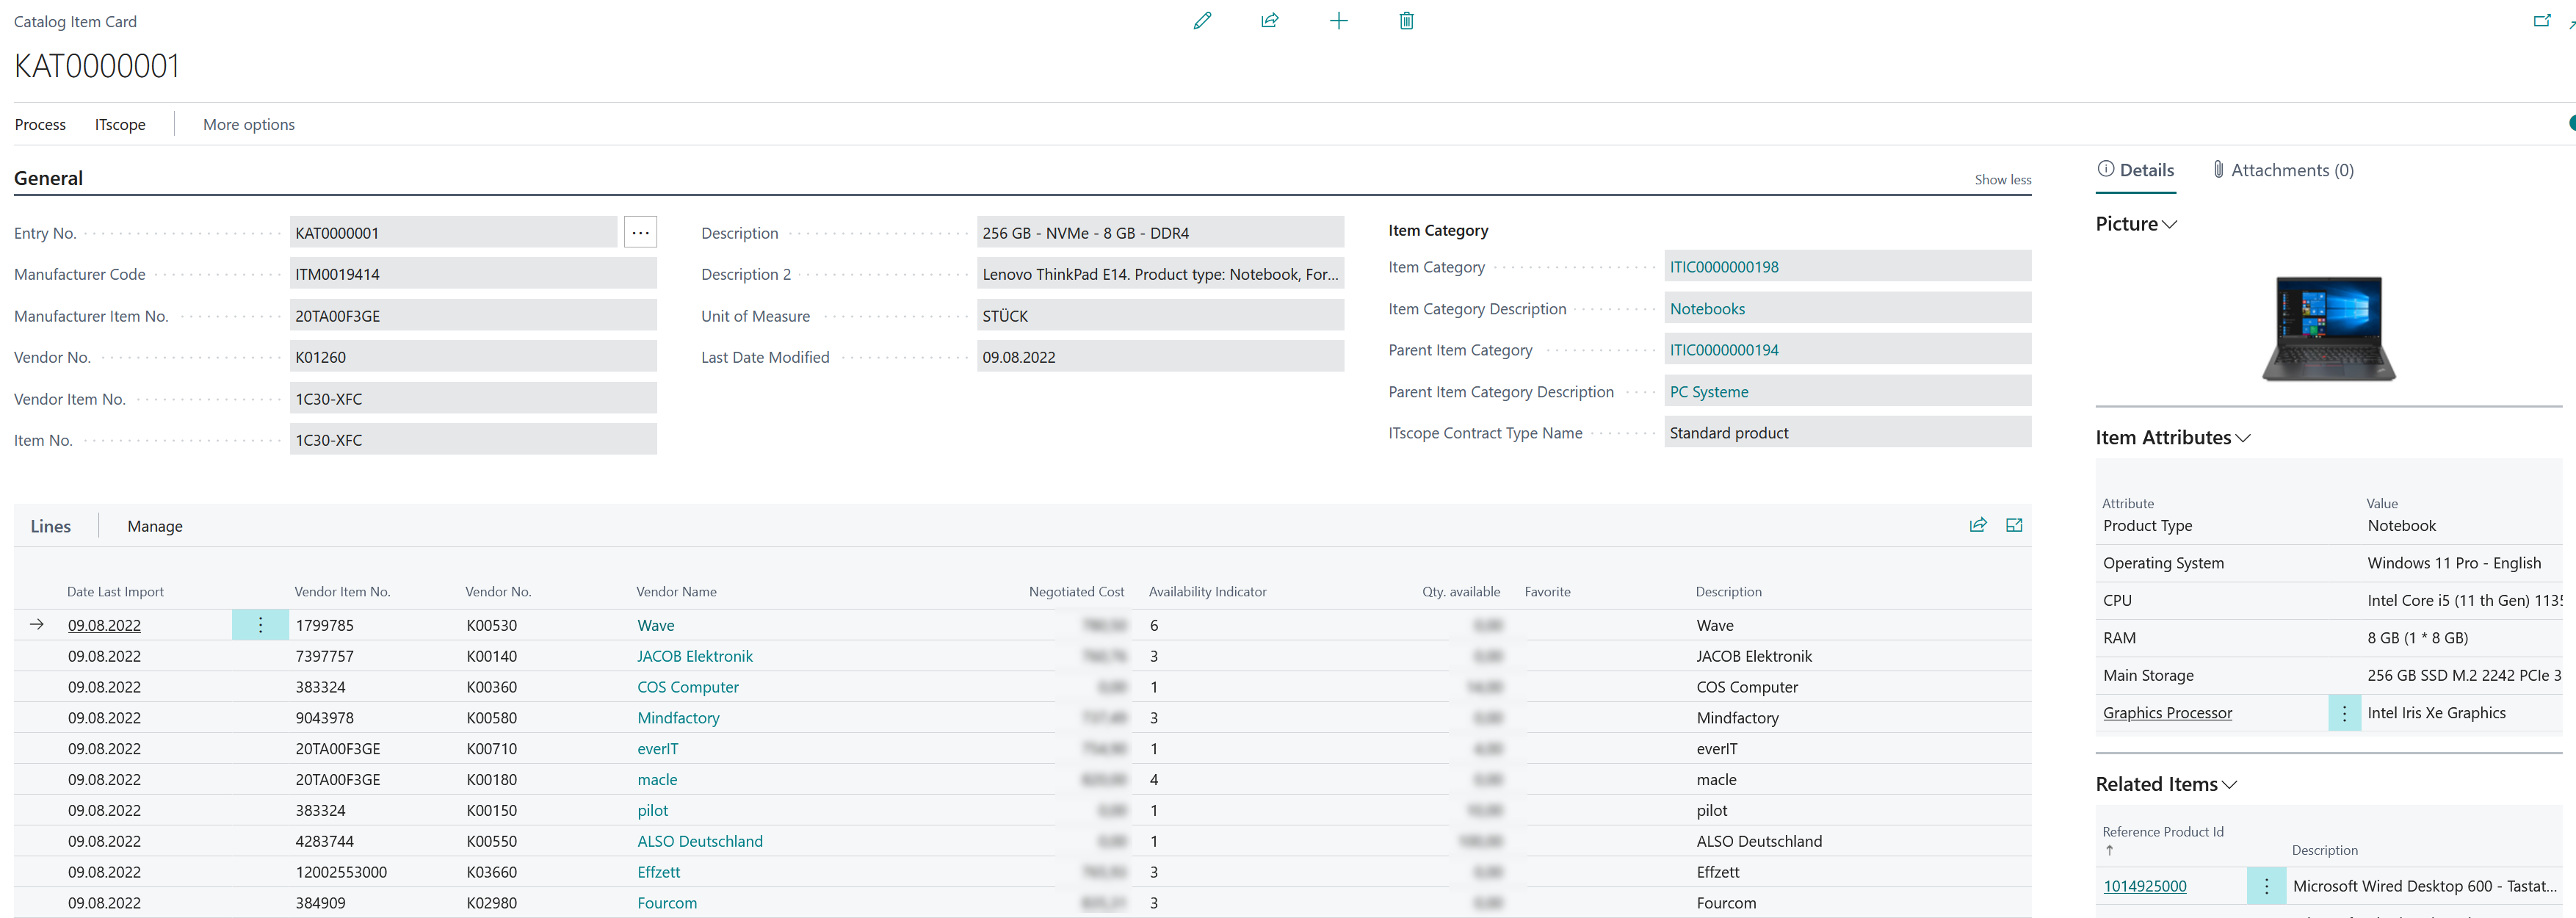Click the laptop product picture

tap(2328, 328)
